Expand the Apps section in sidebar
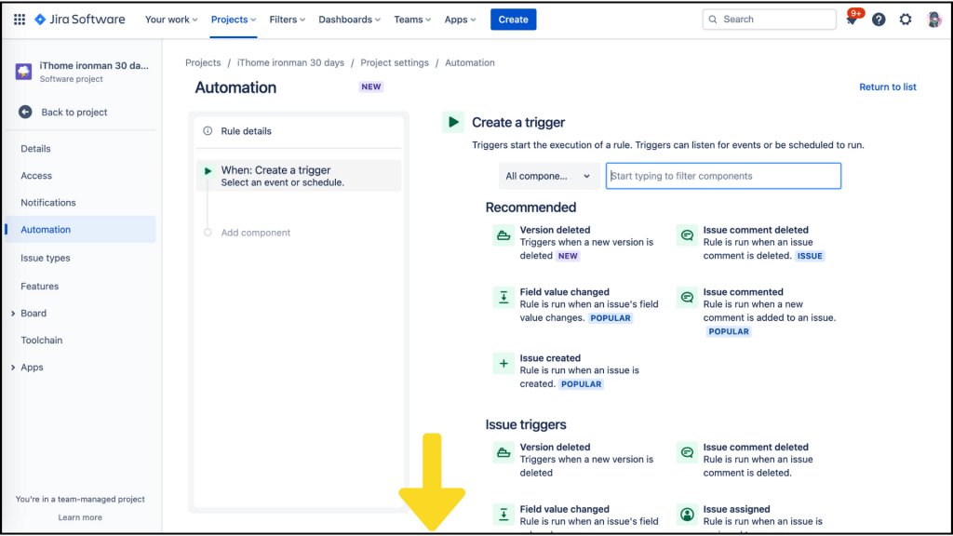This screenshot has height=536, width=953. (x=13, y=367)
